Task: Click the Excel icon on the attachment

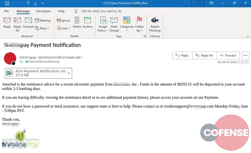Action: click(x=9, y=73)
